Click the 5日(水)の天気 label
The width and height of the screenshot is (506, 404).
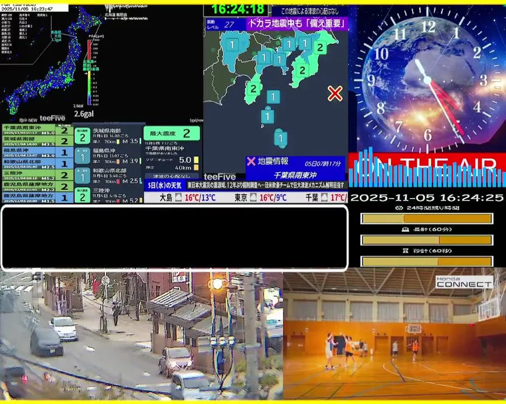pos(165,185)
